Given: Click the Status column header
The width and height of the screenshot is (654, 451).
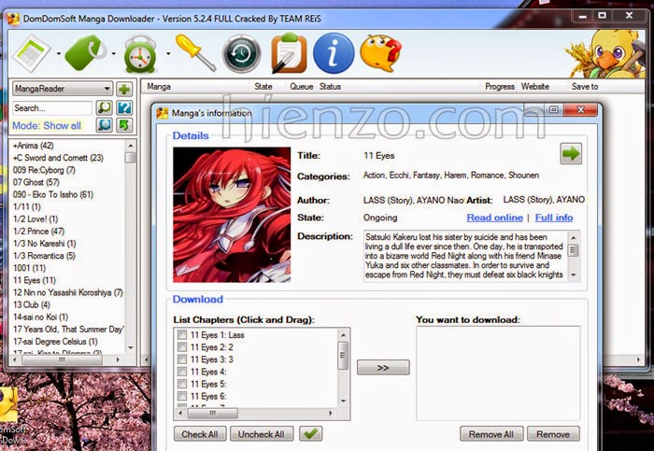Looking at the screenshot, I should (x=330, y=87).
